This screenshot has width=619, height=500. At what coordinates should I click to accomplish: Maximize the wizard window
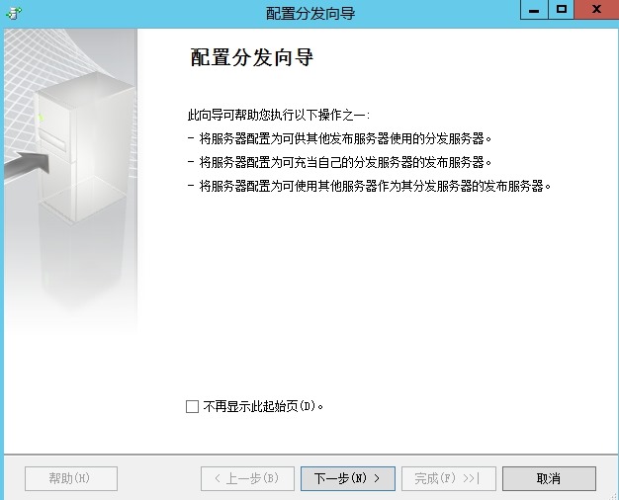pos(562,10)
